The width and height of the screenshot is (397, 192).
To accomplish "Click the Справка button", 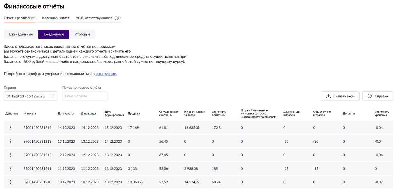I will (x=377, y=96).
